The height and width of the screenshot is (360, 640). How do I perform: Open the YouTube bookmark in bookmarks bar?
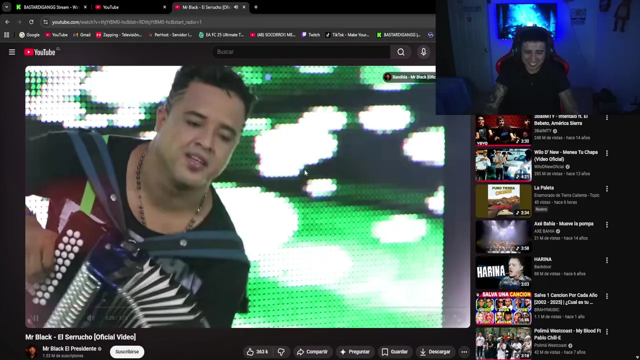(56, 35)
